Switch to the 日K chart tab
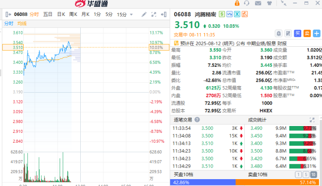Screen dimensions: 322x186 (x=61, y=15)
